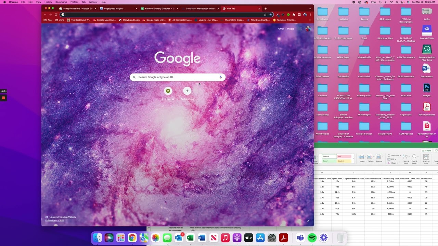Expand the cell styles gallery arrow
This screenshot has height=246, width=438.
click(353, 159)
